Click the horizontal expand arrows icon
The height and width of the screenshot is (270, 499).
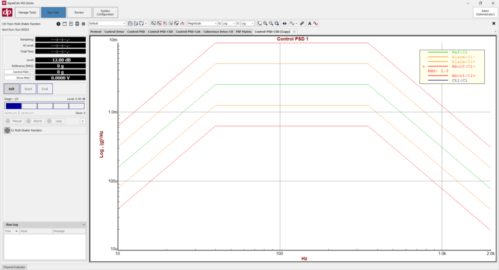[x=285, y=23]
